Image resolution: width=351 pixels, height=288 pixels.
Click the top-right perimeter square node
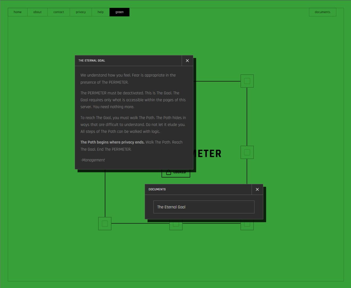click(247, 81)
